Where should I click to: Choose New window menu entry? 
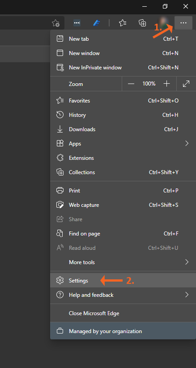tap(123, 53)
